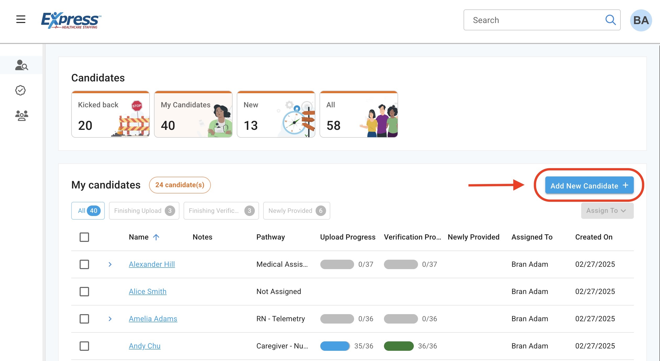Image resolution: width=660 pixels, height=361 pixels.
Task: Click Andy Chu's blue upload progress bar
Action: click(335, 346)
